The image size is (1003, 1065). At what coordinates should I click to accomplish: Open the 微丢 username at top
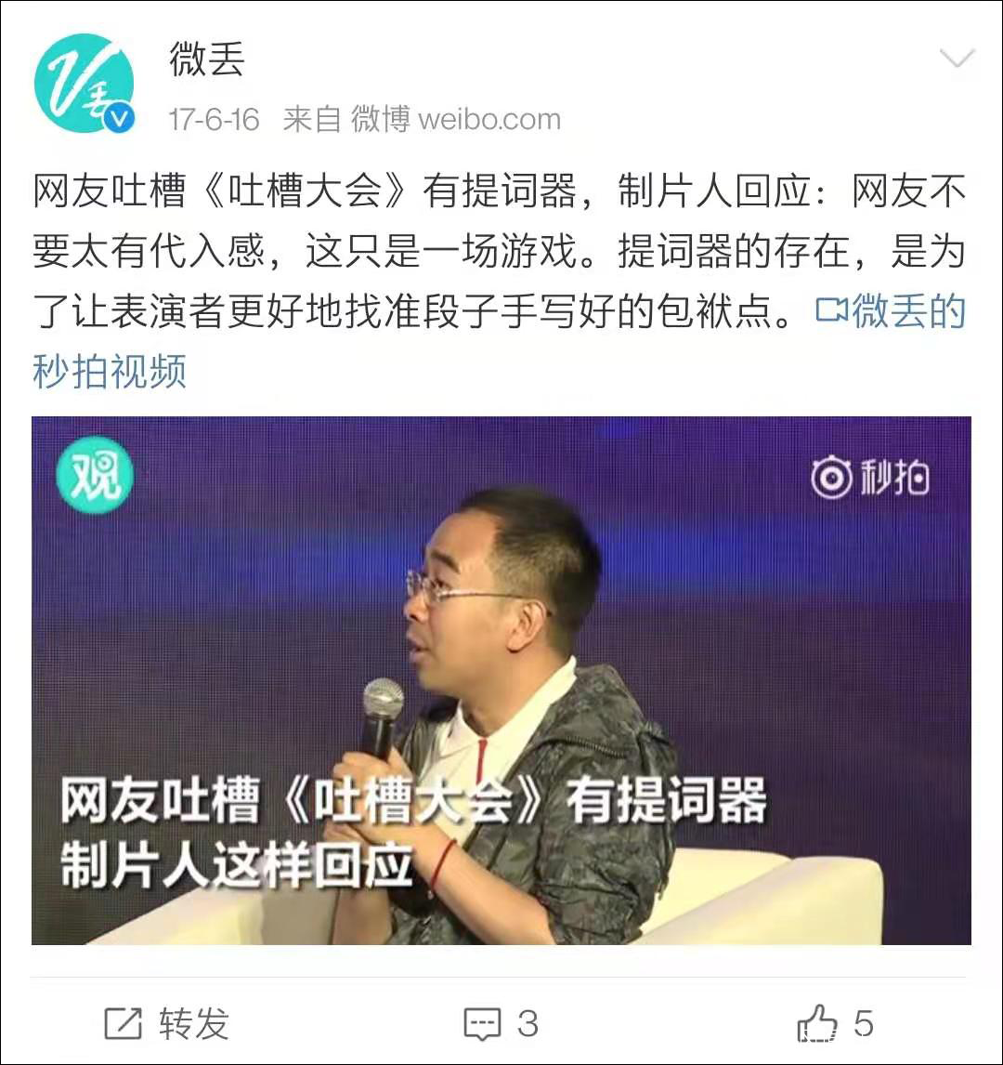[x=207, y=59]
